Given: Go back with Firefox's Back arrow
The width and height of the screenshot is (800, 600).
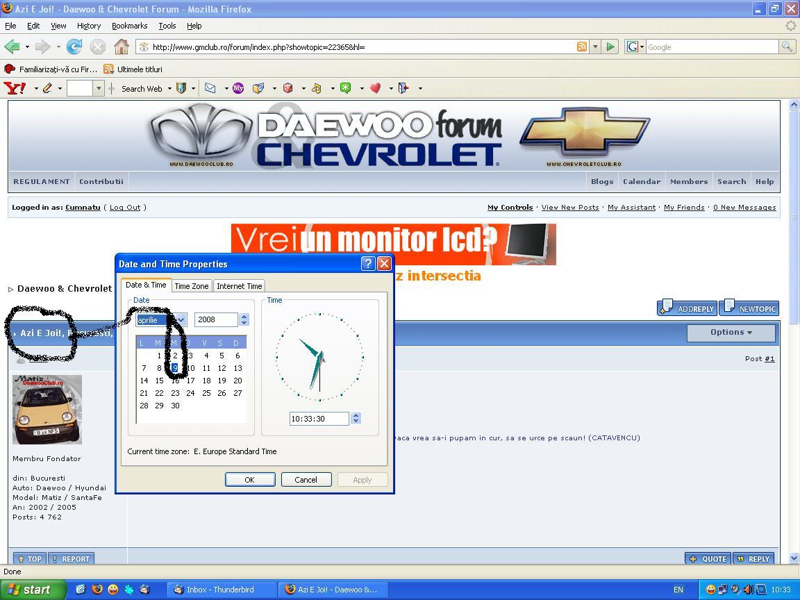Looking at the screenshot, I should [x=12, y=47].
